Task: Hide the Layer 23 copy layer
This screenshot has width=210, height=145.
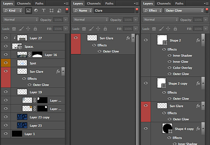Action: (6, 117)
